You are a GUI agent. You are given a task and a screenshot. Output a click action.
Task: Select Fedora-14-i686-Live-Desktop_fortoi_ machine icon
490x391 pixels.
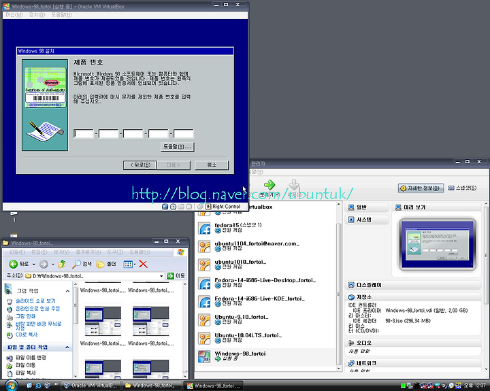[205, 284]
